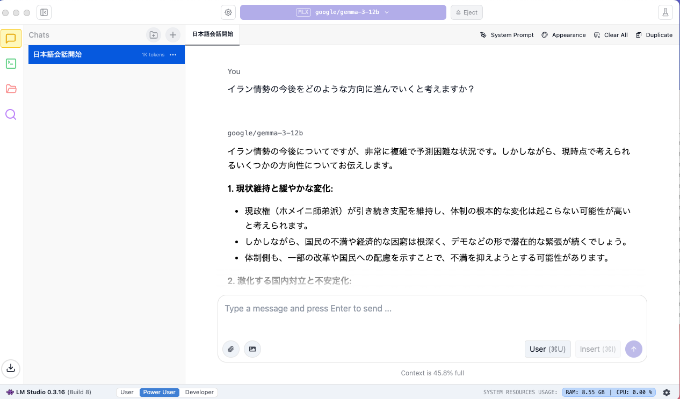Click the 1K tokens label

coord(153,55)
